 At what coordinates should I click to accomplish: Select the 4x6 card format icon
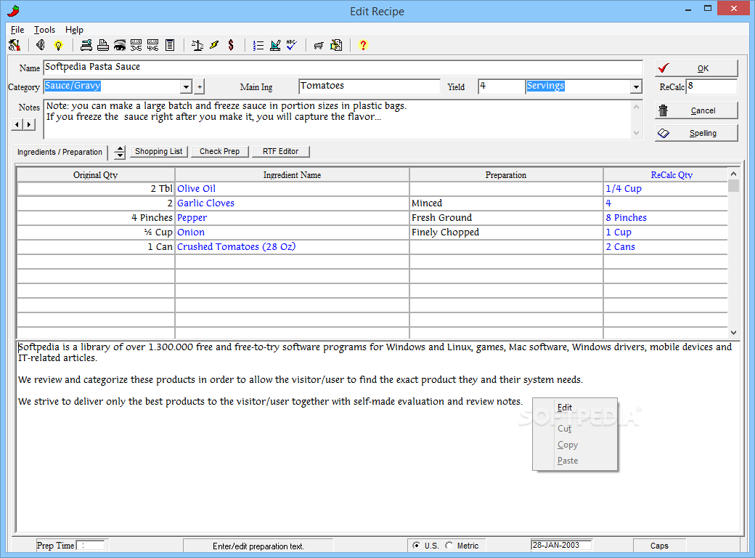tap(152, 45)
